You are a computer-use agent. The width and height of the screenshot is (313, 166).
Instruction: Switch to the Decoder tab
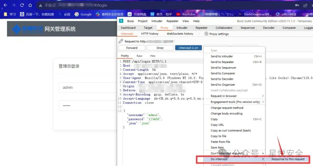[269, 28]
